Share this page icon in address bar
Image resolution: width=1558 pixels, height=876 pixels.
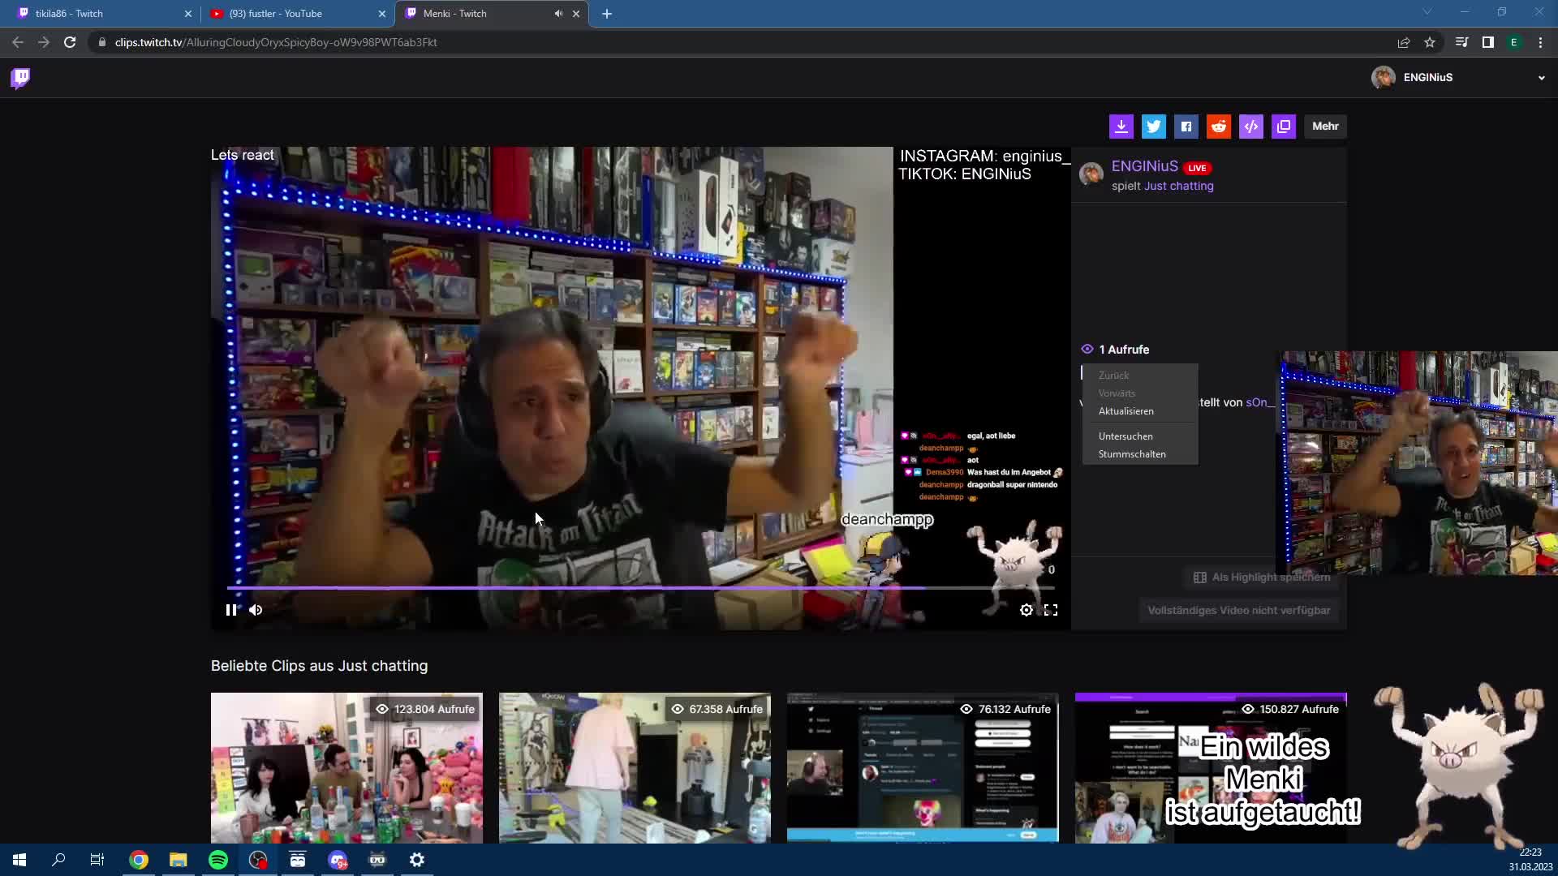pyautogui.click(x=1404, y=42)
